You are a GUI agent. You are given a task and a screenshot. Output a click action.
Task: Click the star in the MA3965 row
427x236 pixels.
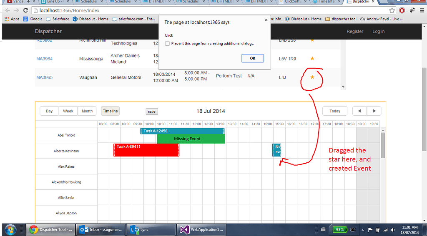[x=312, y=77]
